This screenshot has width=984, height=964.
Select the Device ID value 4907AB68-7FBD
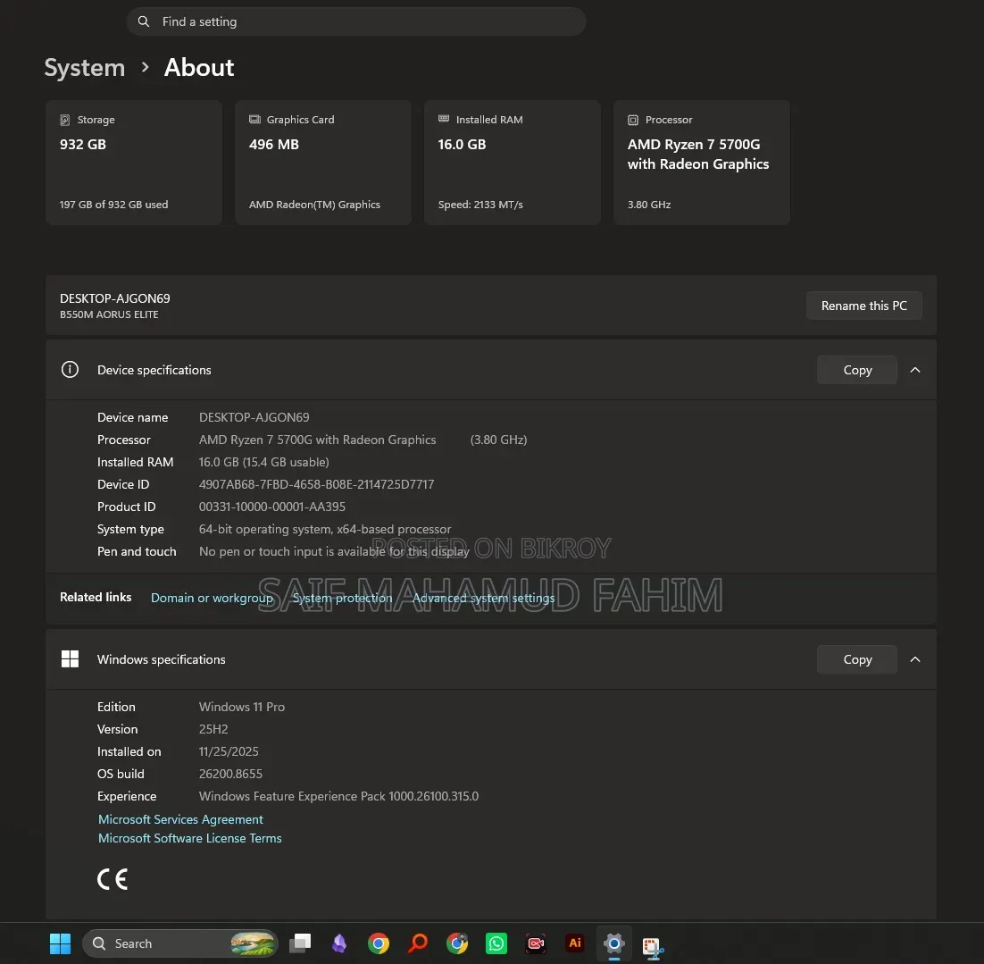point(316,484)
